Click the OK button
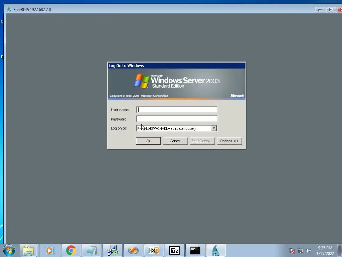The height and width of the screenshot is (257, 342). (x=148, y=141)
